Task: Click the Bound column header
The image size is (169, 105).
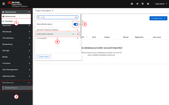Action: (126, 37)
